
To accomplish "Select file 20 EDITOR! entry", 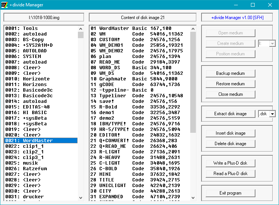I will point(131,135).
